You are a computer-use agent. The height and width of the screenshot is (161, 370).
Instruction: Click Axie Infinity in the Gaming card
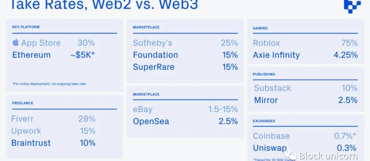click(276, 55)
